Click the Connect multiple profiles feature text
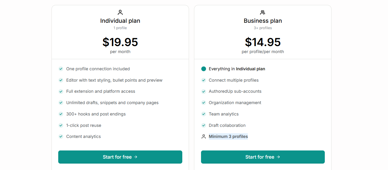Viewport: 388px width, 170px height. (234, 80)
